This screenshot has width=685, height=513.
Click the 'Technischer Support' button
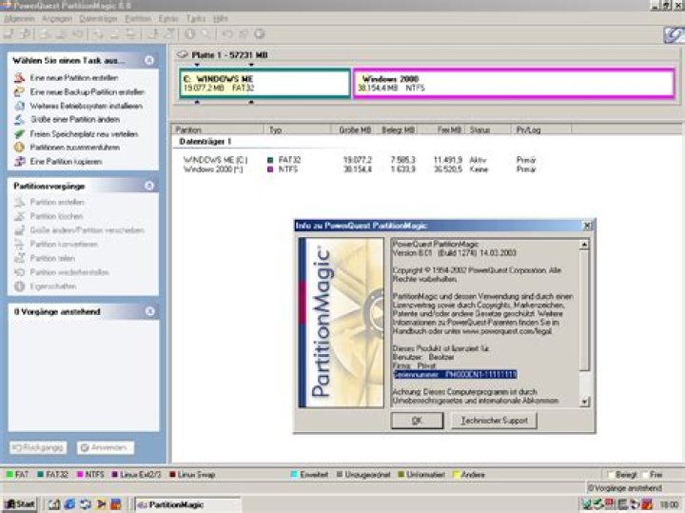494,421
